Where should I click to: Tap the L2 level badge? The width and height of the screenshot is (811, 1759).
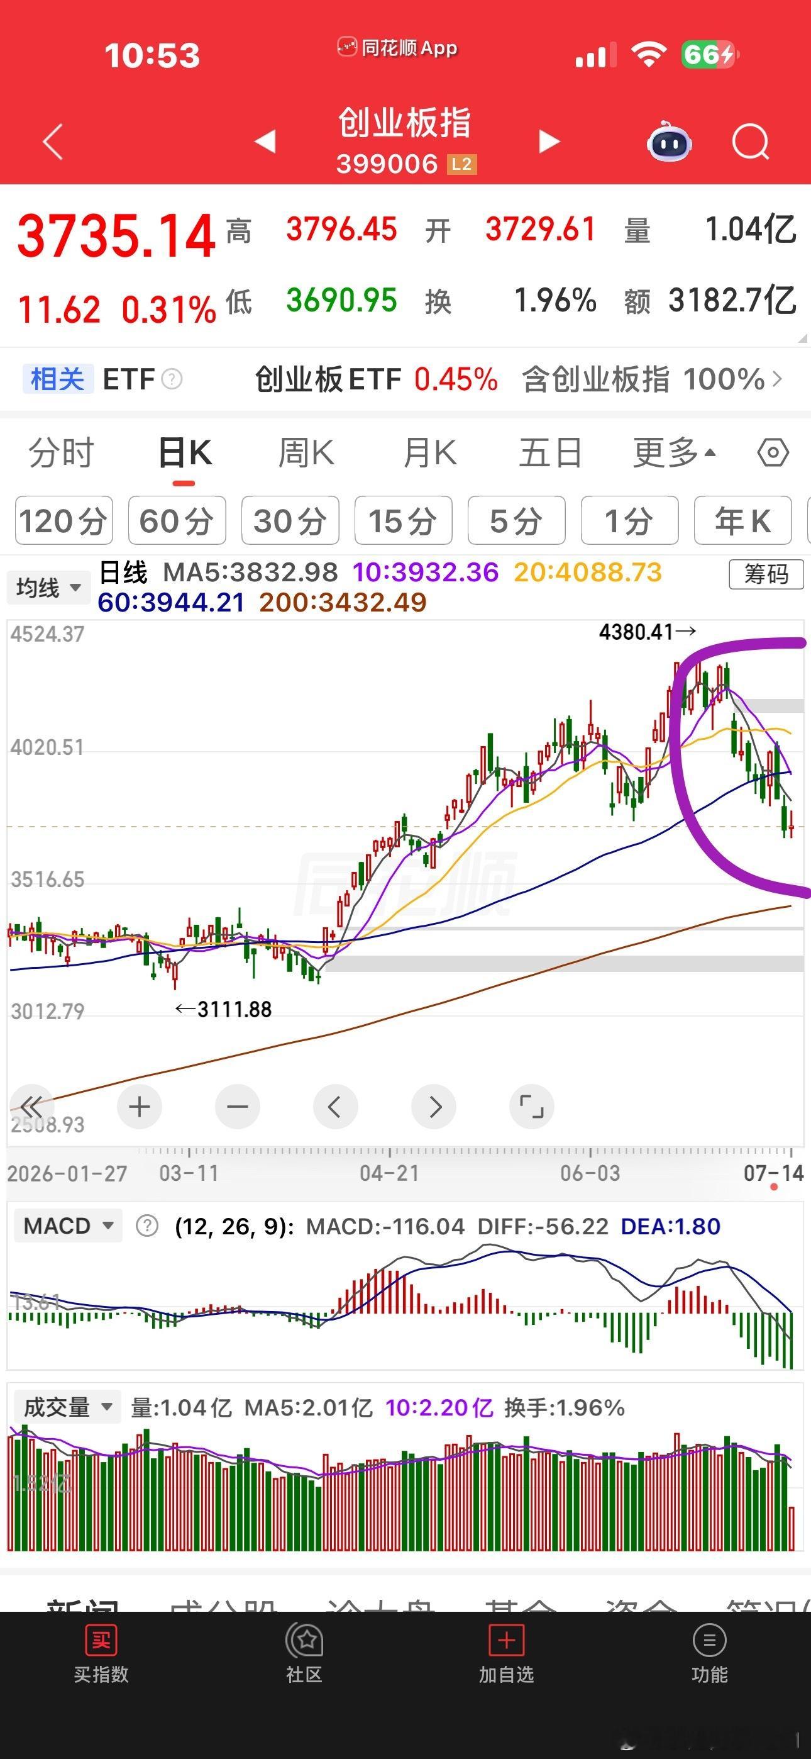[461, 164]
